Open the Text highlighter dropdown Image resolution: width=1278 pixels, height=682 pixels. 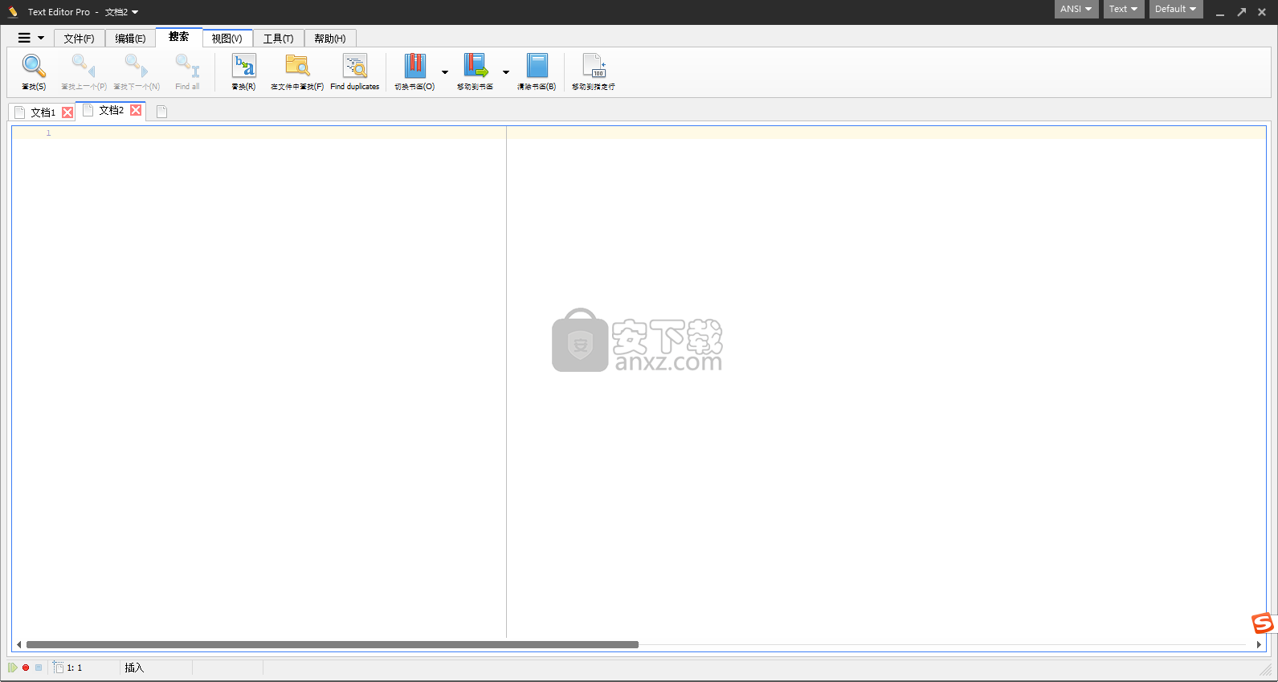[x=1124, y=9]
